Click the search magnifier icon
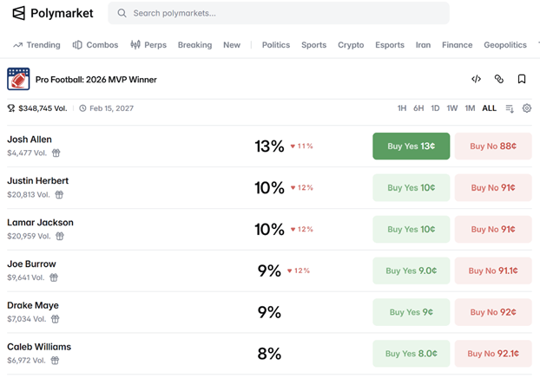This screenshot has height=378, width=540. click(122, 13)
